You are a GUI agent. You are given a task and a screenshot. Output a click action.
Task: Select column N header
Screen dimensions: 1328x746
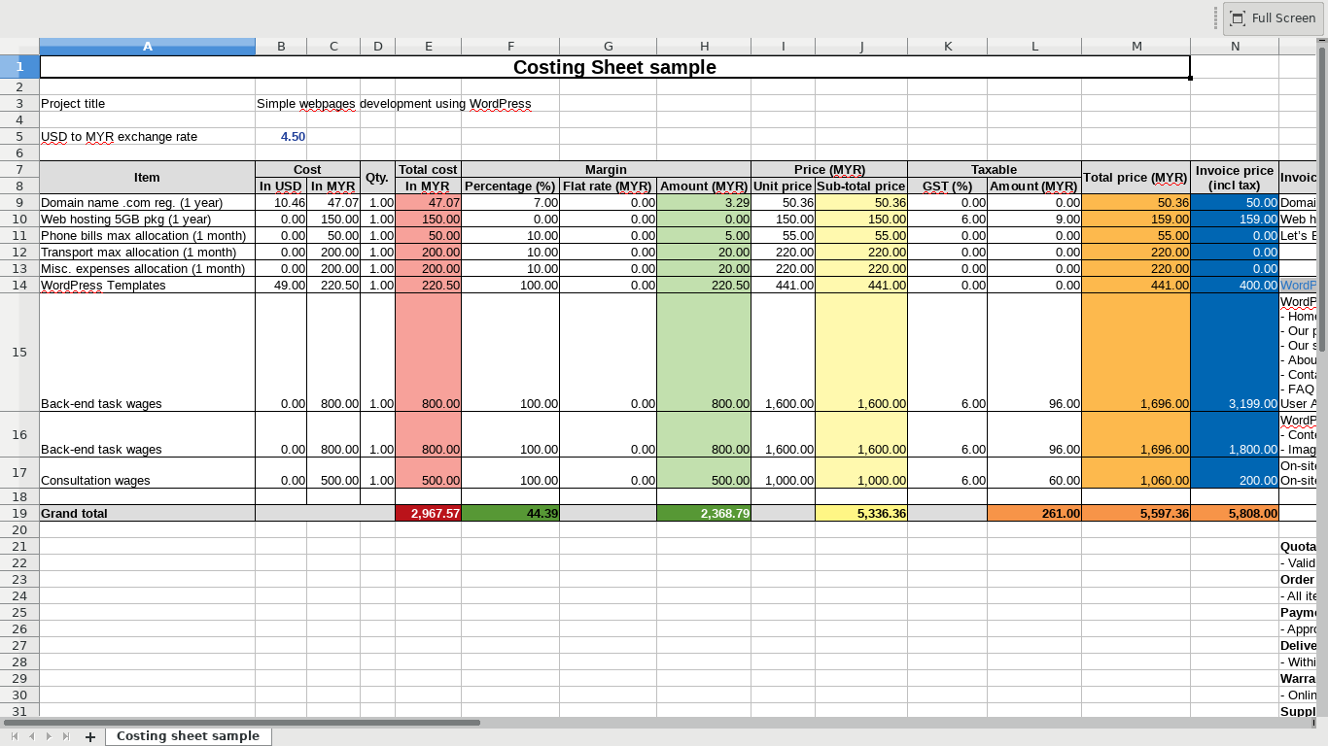point(1235,46)
